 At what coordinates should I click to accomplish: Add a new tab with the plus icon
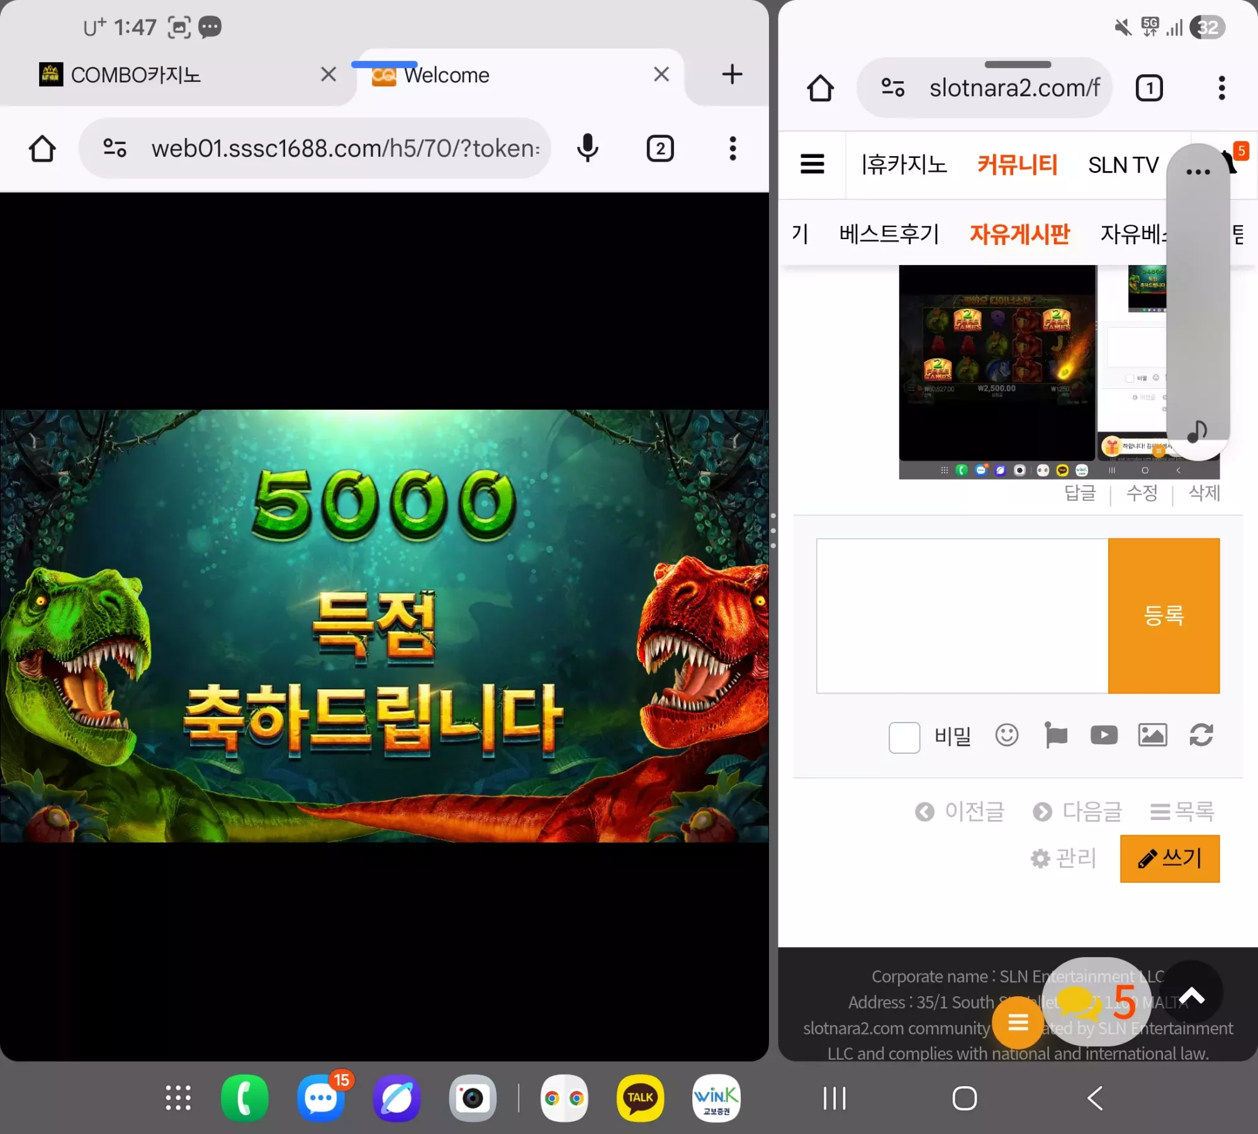[x=732, y=74]
